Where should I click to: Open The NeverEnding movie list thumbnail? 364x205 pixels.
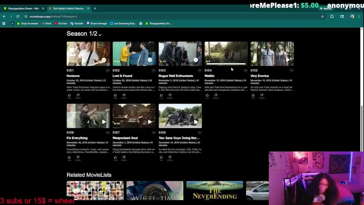(215, 191)
